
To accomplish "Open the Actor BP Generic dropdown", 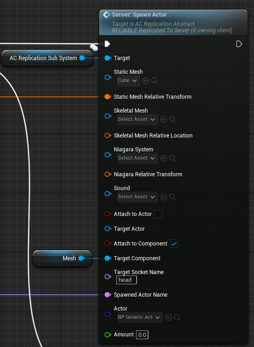I will pos(140,317).
